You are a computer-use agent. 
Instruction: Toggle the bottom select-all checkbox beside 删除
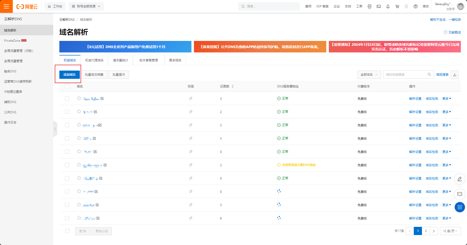coord(67,231)
